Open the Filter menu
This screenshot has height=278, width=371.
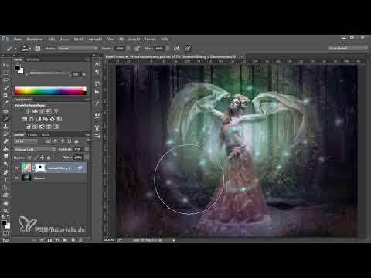[x=111, y=39]
